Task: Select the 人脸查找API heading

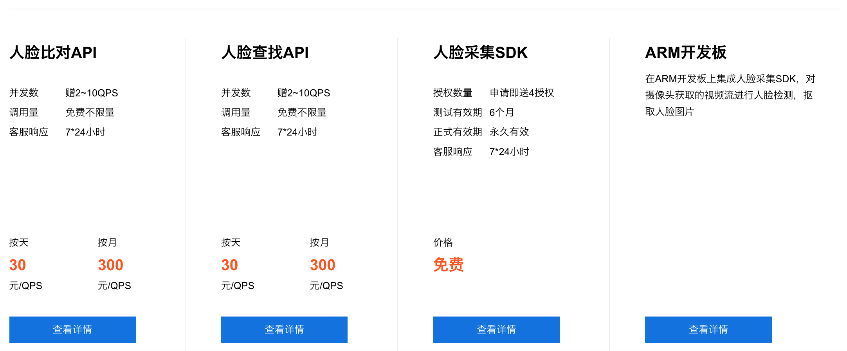Action: 265,52
